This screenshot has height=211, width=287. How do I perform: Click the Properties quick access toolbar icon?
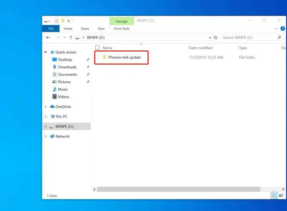(x=56, y=21)
